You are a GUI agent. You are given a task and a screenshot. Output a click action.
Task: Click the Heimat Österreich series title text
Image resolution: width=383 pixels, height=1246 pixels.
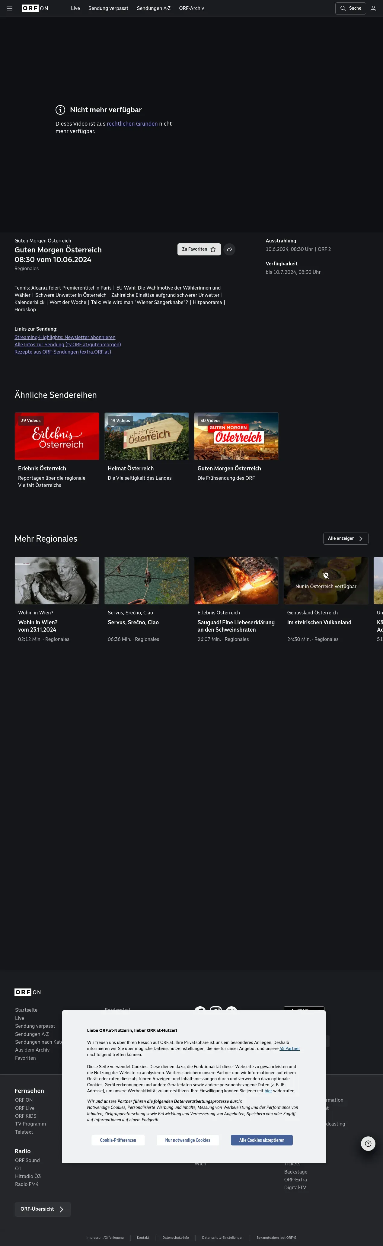click(131, 468)
